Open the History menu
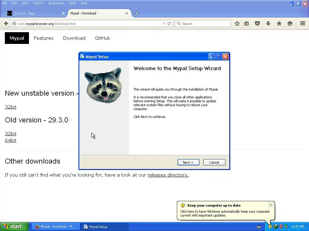This screenshot has width=309, height=231. coord(39,3)
